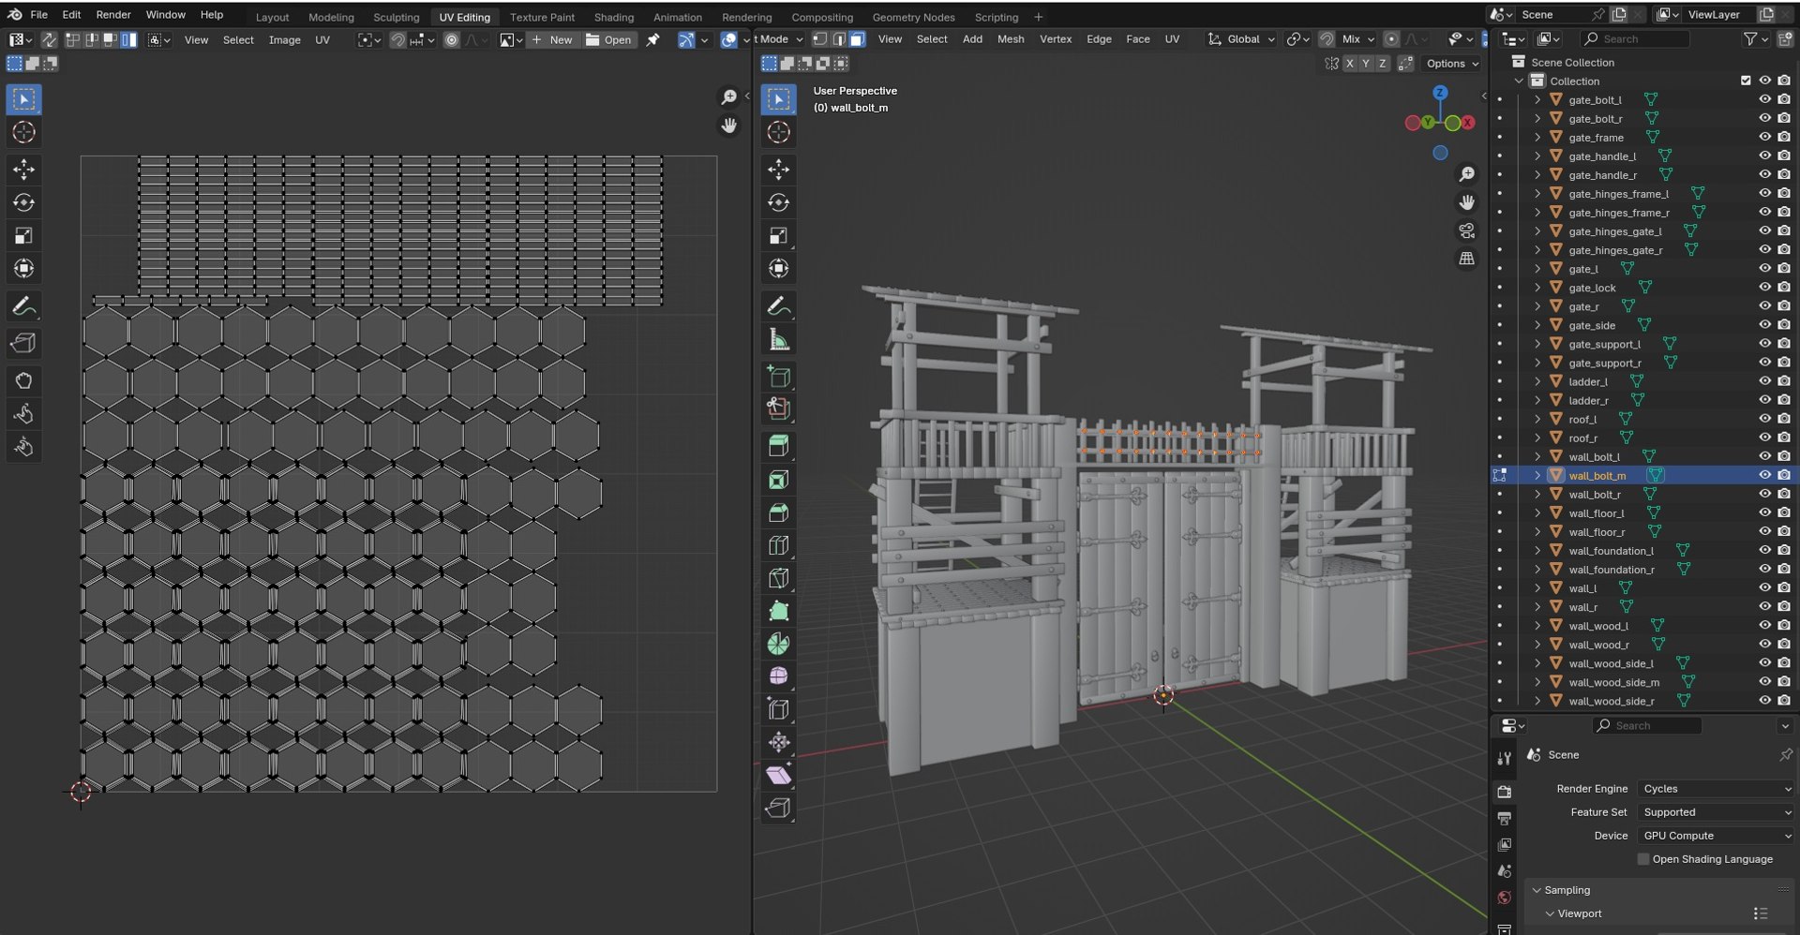Image resolution: width=1800 pixels, height=935 pixels.
Task: Expand the wall_wood_side_m tree item
Action: click(x=1537, y=682)
